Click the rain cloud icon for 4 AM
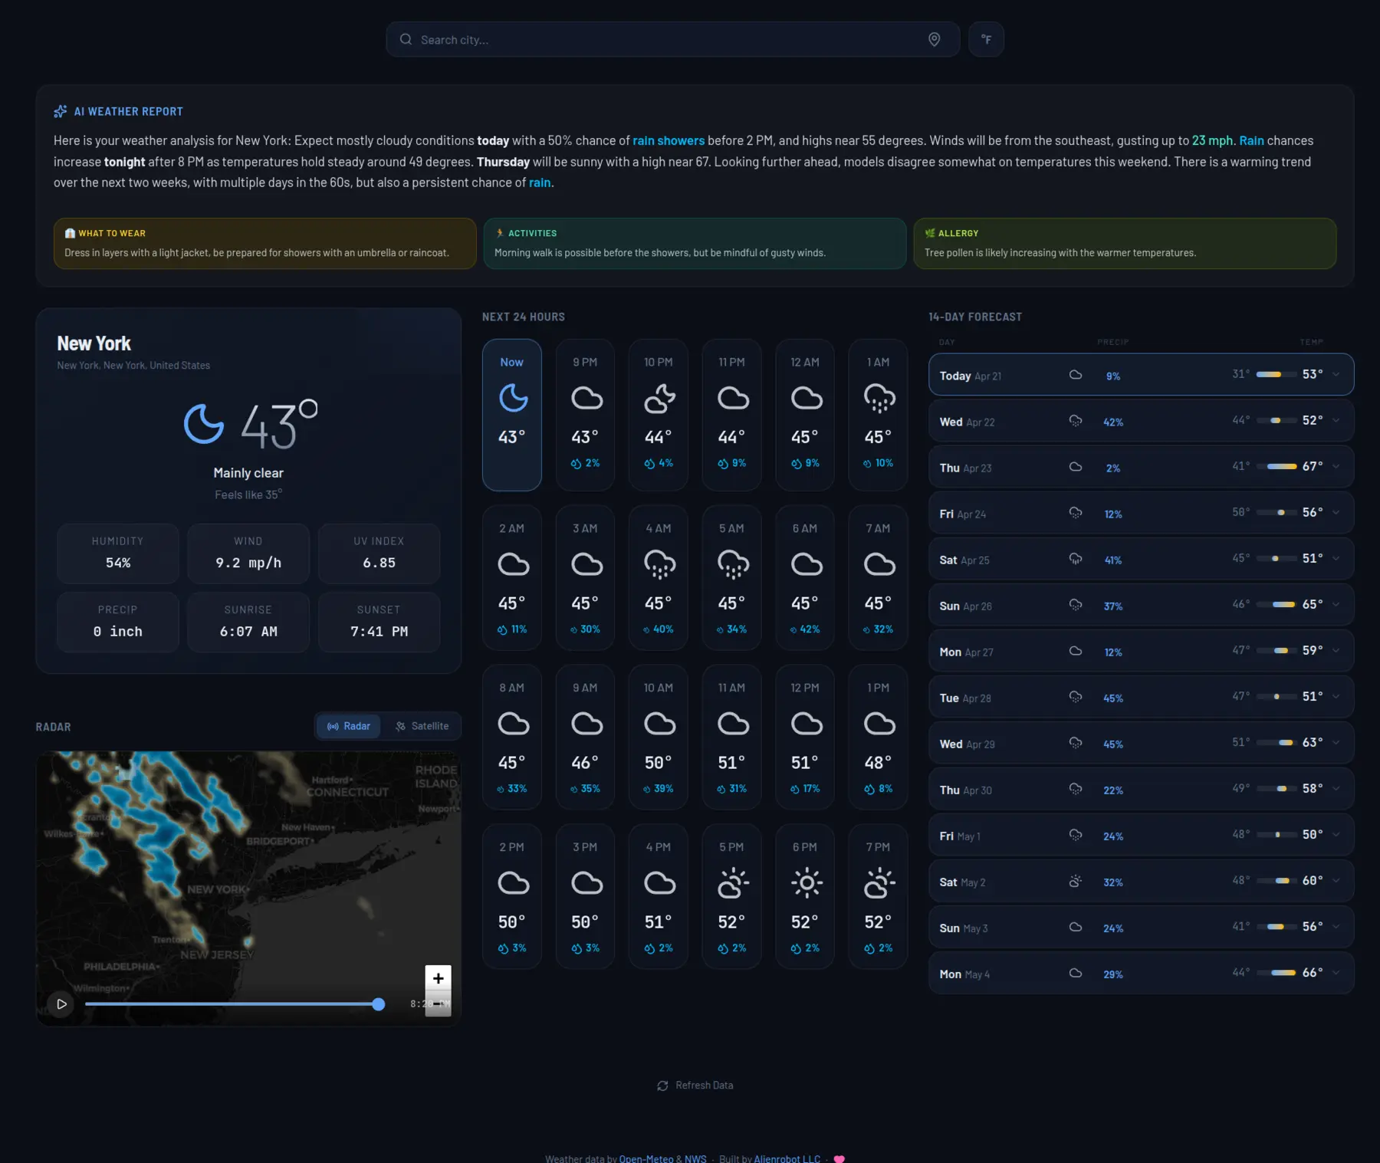The height and width of the screenshot is (1163, 1380). pos(659,565)
